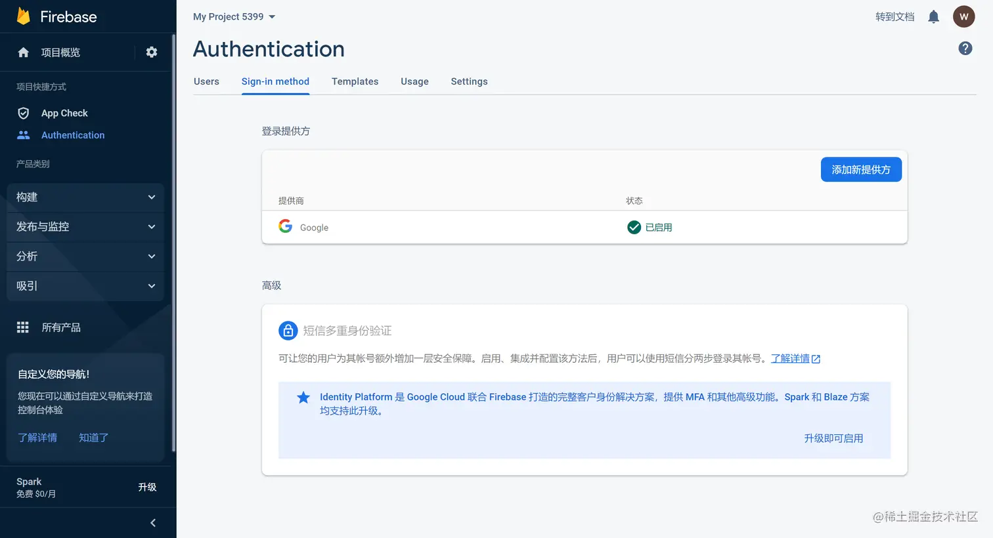Click the Google provider name text
Screen dimensions: 993x538
(314, 228)
